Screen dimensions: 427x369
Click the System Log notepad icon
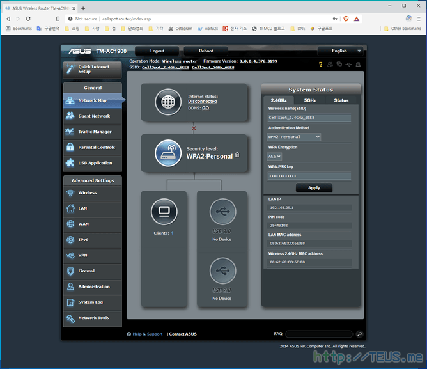coord(70,302)
